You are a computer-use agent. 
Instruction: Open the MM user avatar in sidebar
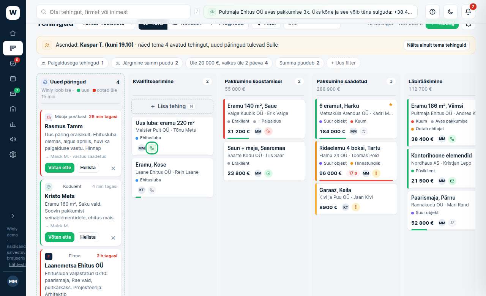coord(13,281)
